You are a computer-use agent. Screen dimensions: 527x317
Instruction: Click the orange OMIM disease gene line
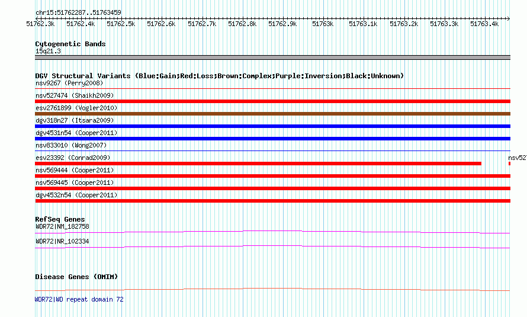click(x=272, y=289)
